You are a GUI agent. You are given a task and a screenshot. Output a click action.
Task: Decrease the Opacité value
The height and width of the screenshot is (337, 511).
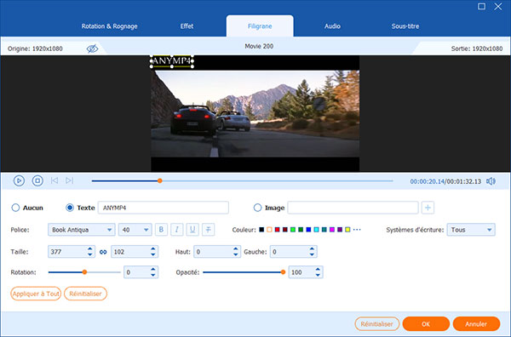click(318, 275)
